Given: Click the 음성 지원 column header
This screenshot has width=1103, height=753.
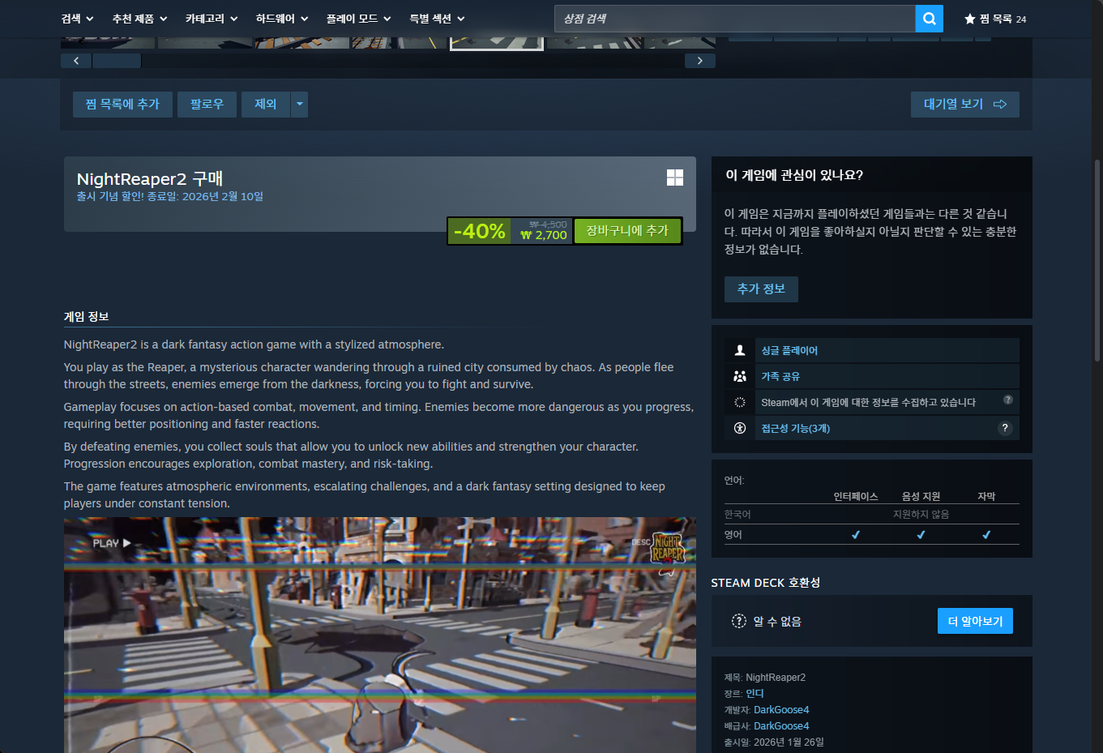Looking at the screenshot, I should (921, 496).
